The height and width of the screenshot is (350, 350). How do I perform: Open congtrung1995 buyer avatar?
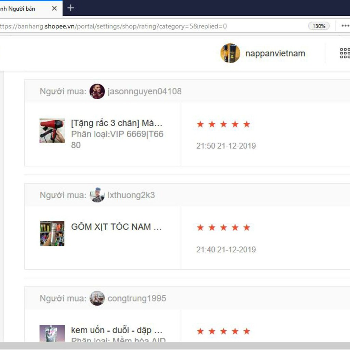click(x=97, y=298)
